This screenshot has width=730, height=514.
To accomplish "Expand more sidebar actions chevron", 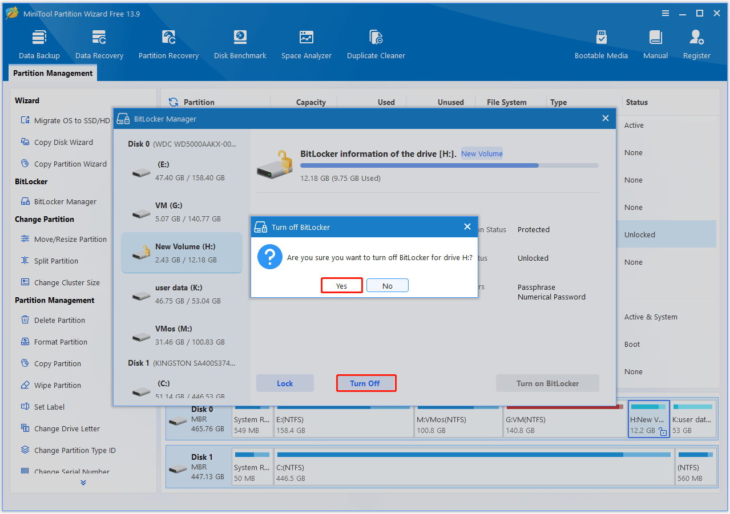I will (83, 483).
